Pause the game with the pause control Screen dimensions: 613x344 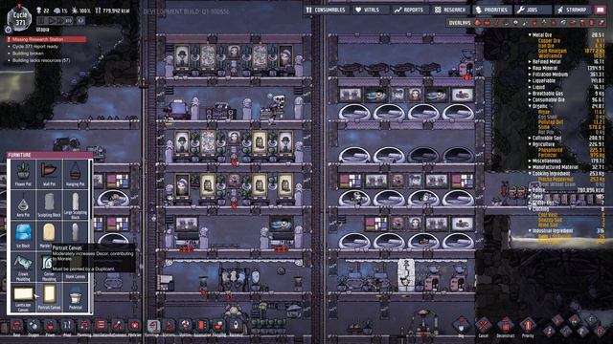pyautogui.click(x=41, y=20)
